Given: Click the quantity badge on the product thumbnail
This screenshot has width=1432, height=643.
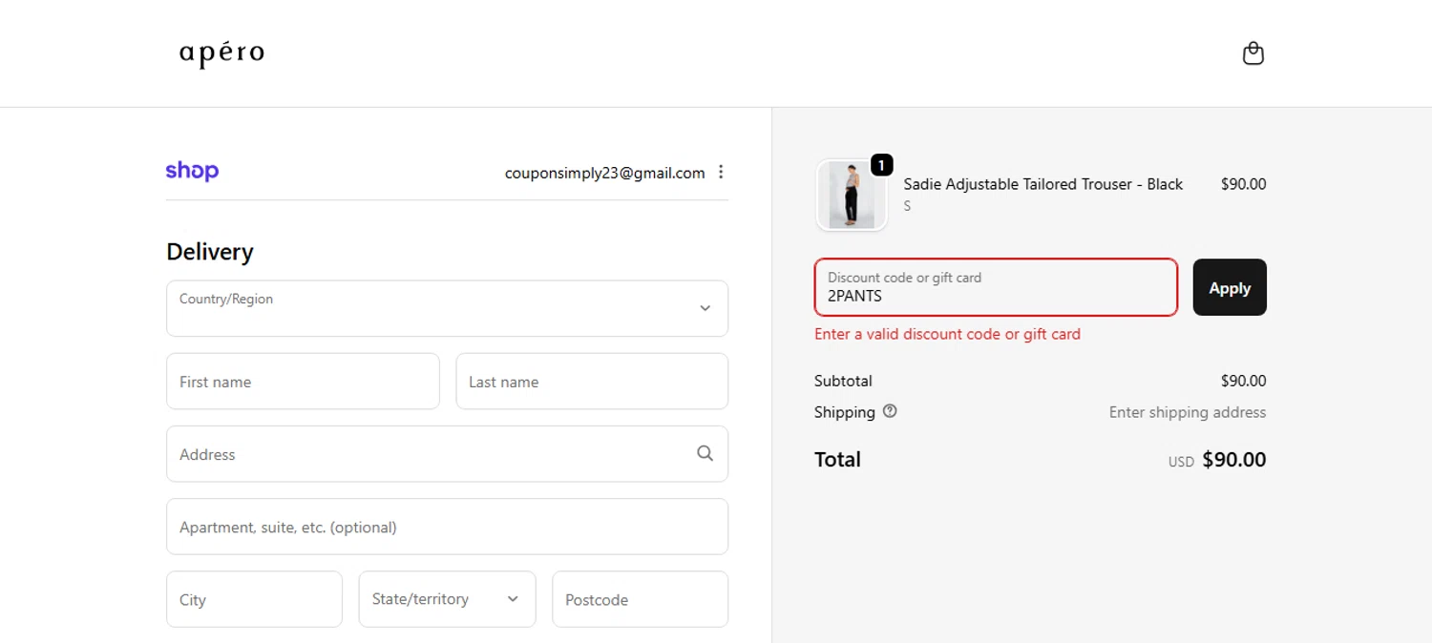Looking at the screenshot, I should pos(881,165).
